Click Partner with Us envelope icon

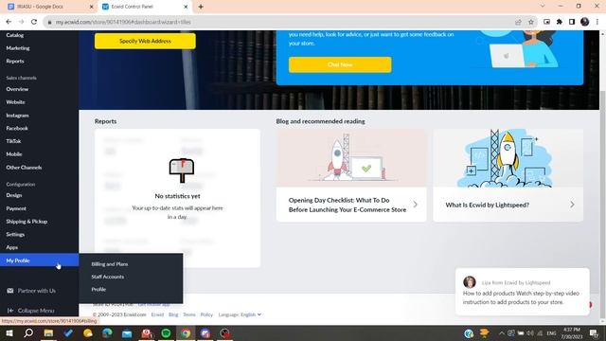click(x=10, y=291)
